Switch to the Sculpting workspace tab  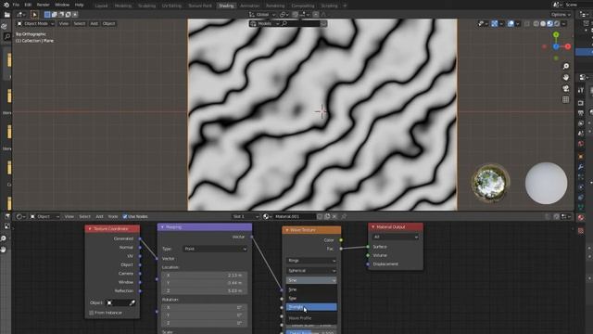click(146, 6)
